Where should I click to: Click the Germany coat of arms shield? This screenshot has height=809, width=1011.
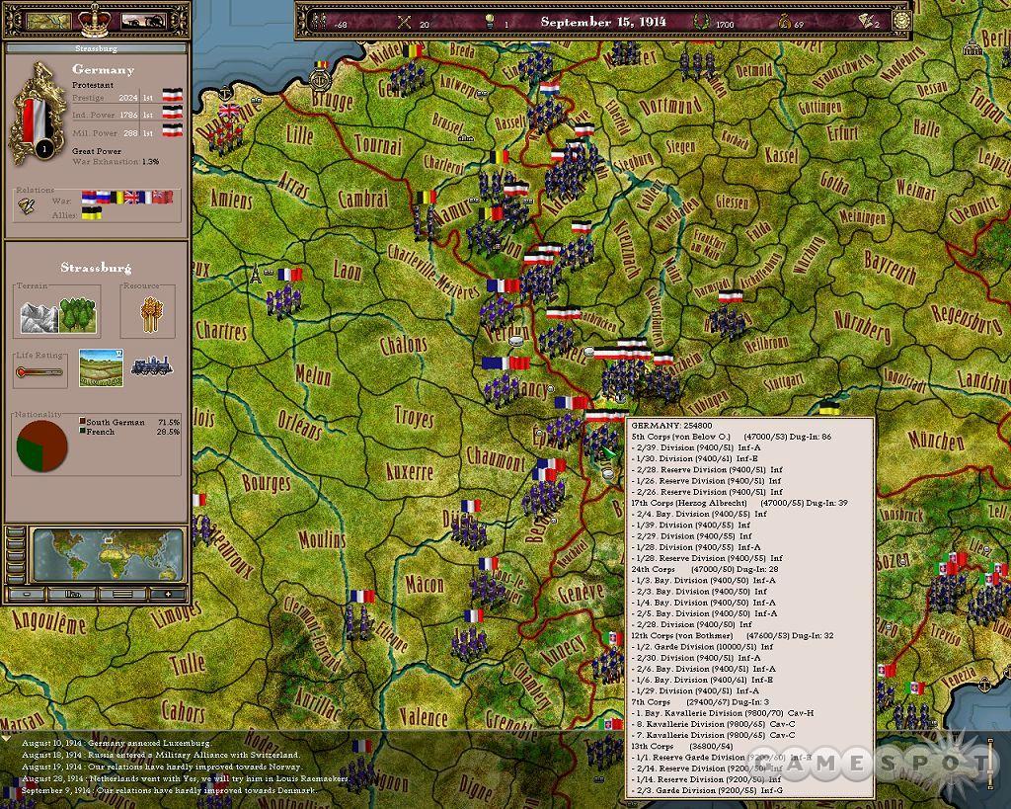(x=39, y=113)
